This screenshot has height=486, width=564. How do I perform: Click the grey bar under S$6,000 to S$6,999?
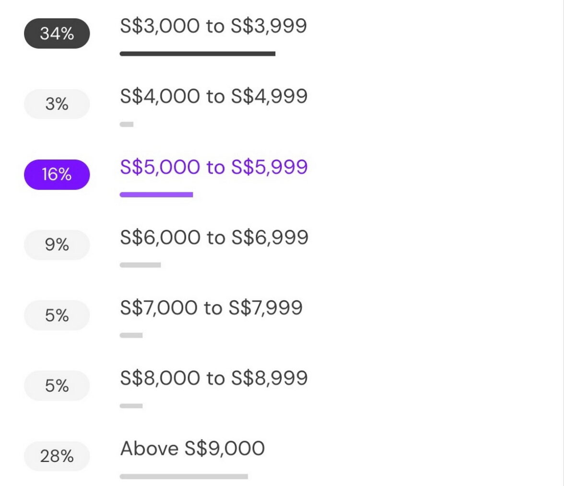tap(140, 265)
